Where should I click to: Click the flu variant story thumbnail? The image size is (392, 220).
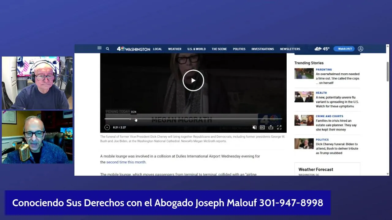(304, 97)
